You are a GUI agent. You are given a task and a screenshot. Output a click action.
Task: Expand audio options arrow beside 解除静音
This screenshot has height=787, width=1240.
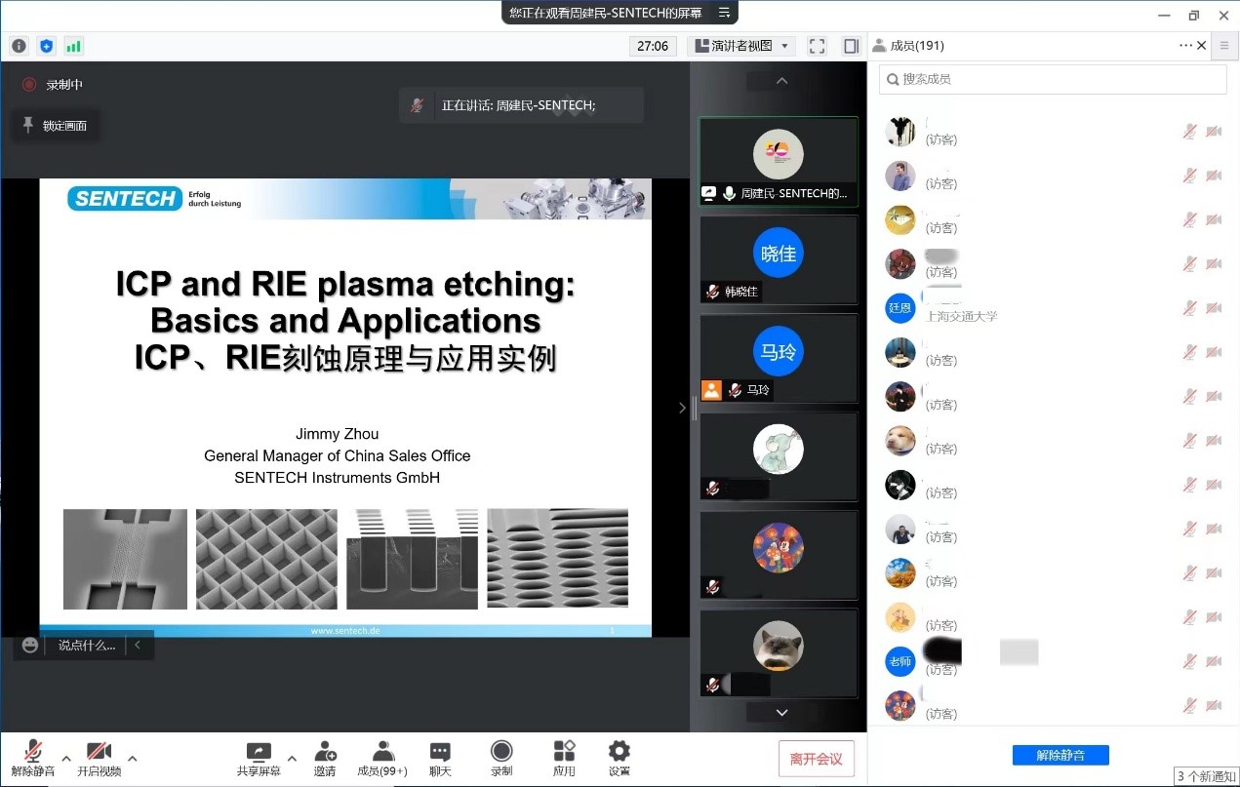(x=66, y=758)
